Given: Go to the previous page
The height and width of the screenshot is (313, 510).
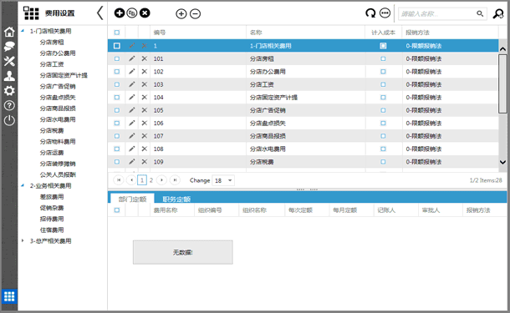Looking at the screenshot, I should point(131,180).
